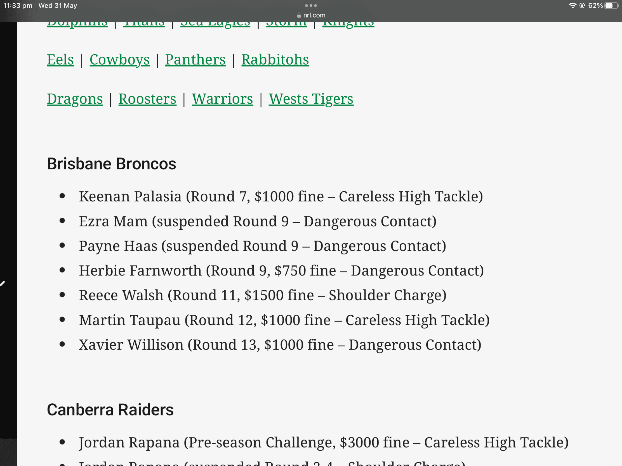Image resolution: width=622 pixels, height=466 pixels.
Task: Tap the 11:33 pm clock in status bar
Action: 18,6
